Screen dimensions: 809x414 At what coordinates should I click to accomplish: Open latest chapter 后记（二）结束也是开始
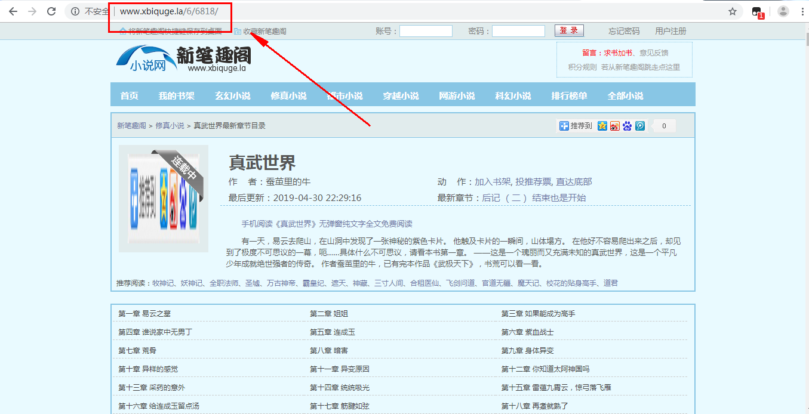(x=534, y=198)
